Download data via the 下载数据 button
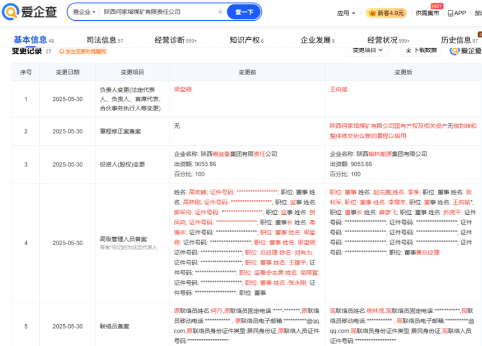Screen dimensions: 482x346 click(x=421, y=50)
